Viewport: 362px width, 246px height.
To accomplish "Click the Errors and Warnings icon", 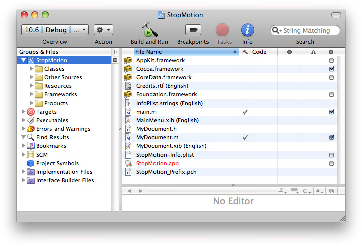I will coord(31,129).
